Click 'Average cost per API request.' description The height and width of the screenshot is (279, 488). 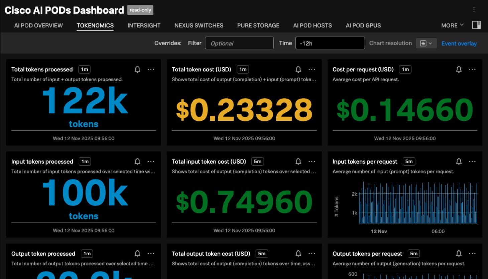[x=366, y=79]
